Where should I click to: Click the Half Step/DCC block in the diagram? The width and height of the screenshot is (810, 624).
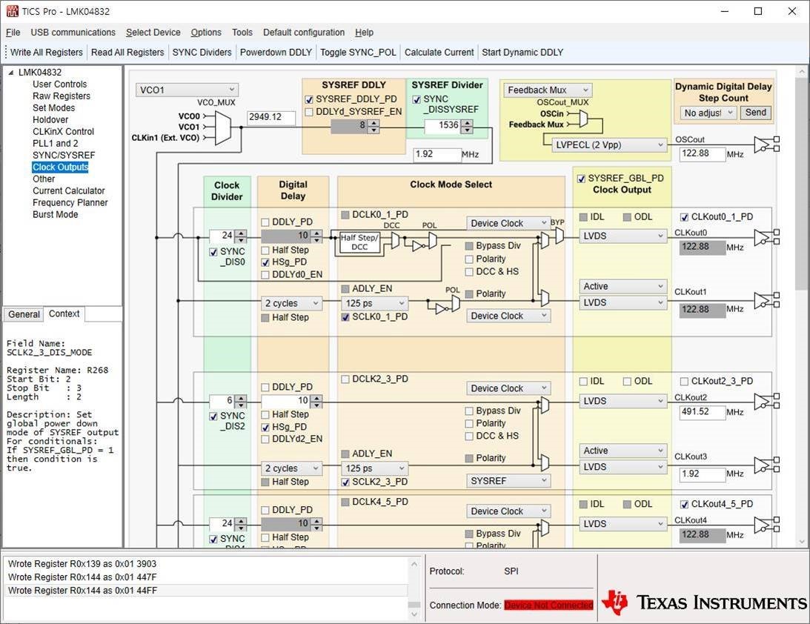(359, 242)
